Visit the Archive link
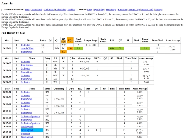 (x=71, y=10)
